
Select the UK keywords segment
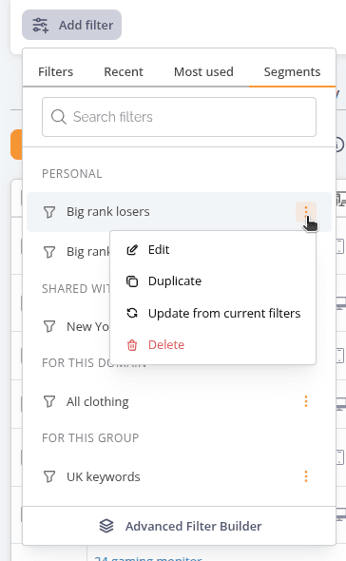click(179, 477)
